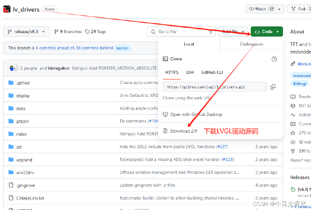The image size is (311, 210).
Task: Click the folder icon beside display
Action: [x=11, y=96]
